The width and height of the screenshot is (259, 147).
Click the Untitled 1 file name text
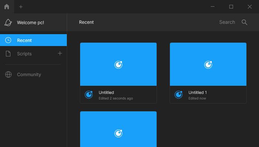197,92
